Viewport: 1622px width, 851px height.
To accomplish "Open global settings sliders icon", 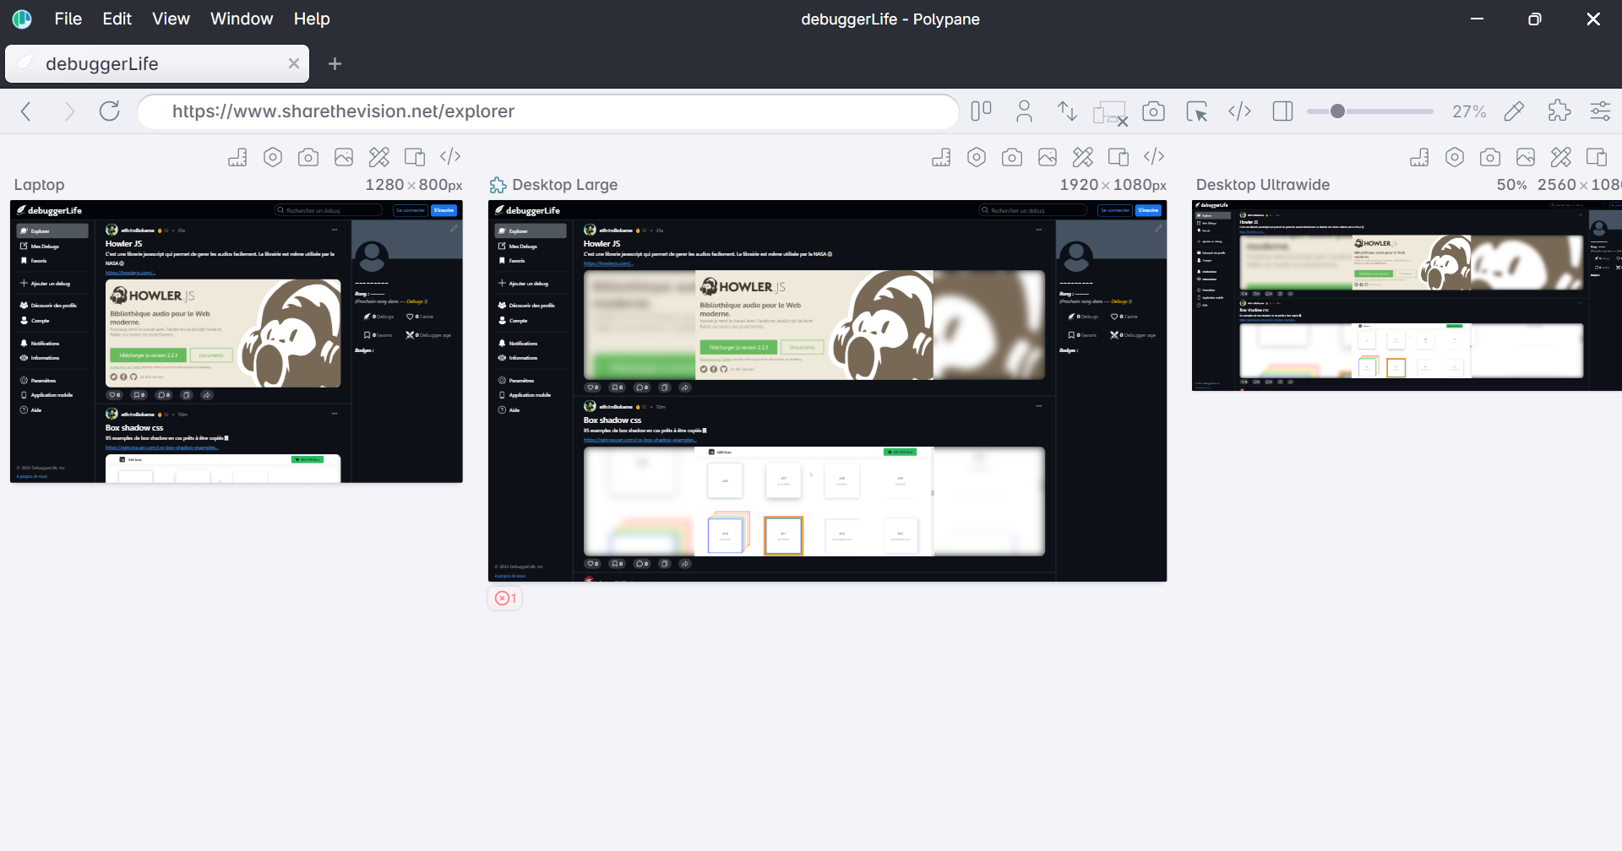I will pos(1600,111).
